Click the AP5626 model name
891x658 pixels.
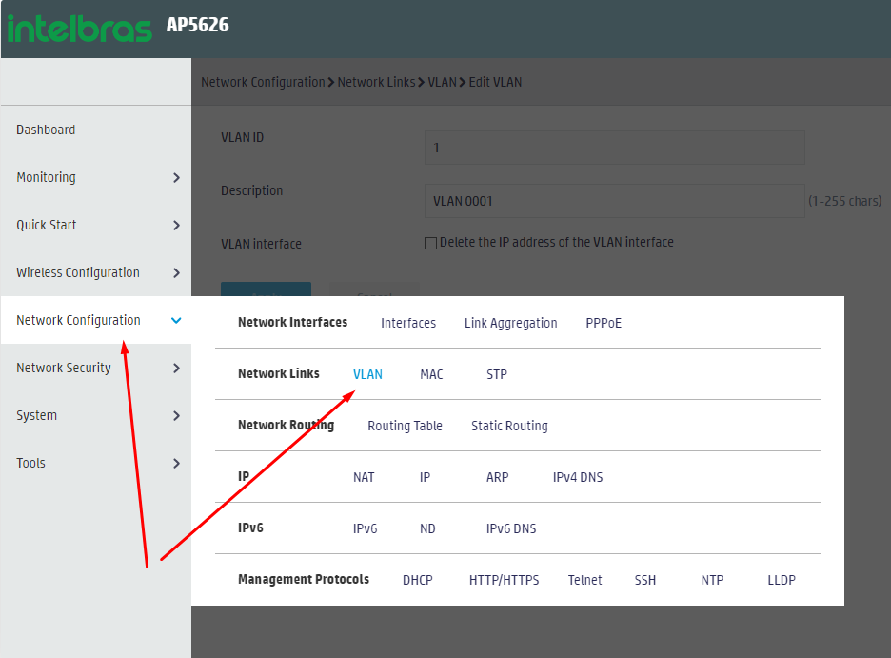coord(198,25)
